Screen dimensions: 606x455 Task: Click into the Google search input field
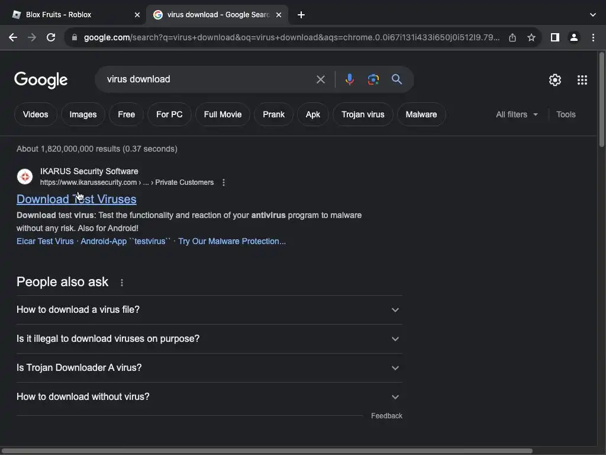pos(207,79)
